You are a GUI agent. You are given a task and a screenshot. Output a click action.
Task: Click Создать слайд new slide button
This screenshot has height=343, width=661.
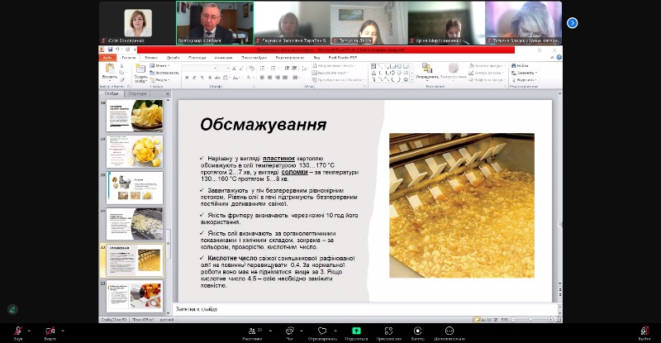[x=140, y=73]
